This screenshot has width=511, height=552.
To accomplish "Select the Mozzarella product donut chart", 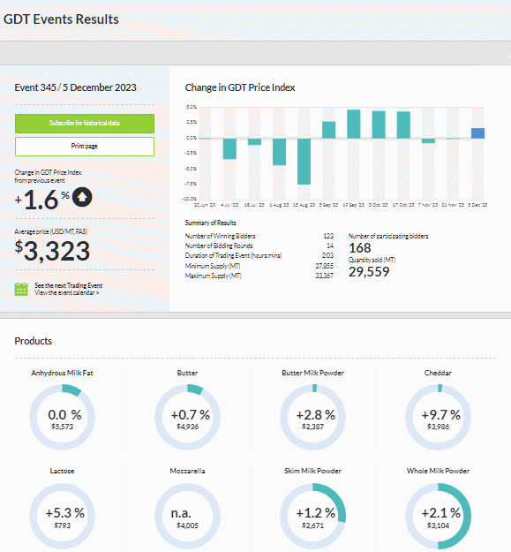I will [x=187, y=516].
